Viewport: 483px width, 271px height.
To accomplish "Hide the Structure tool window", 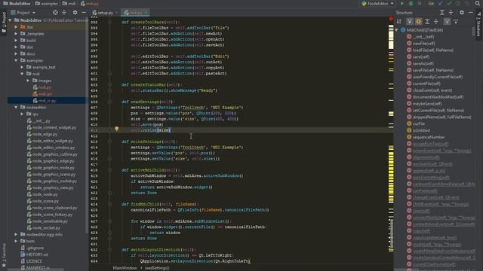I will pos(471,13).
